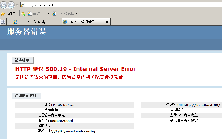Click the page icon in the address bar
Viewport: 222px width, 139px height.
click(x=23, y=5)
